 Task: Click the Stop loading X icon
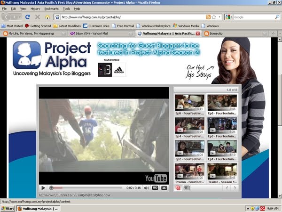click(x=38, y=17)
